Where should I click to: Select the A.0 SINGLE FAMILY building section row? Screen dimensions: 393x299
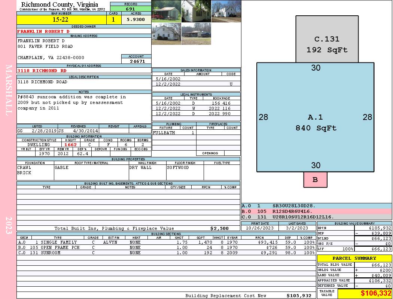click(x=166, y=242)
